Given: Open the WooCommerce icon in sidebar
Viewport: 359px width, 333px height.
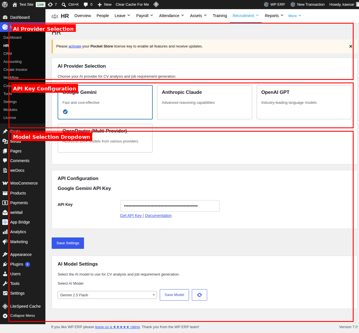Looking at the screenshot, I should click(5, 183).
